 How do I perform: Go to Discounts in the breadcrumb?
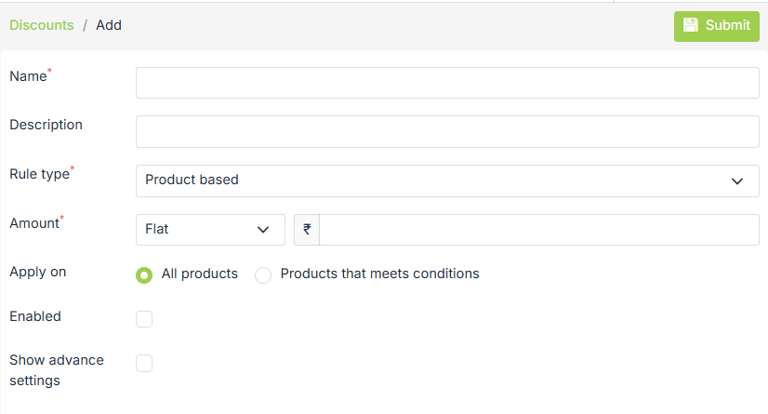point(42,25)
